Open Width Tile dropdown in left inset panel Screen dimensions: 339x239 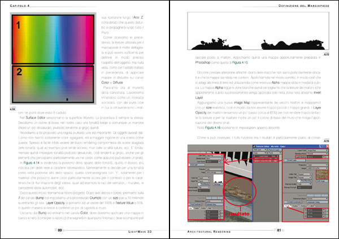pos(204,178)
